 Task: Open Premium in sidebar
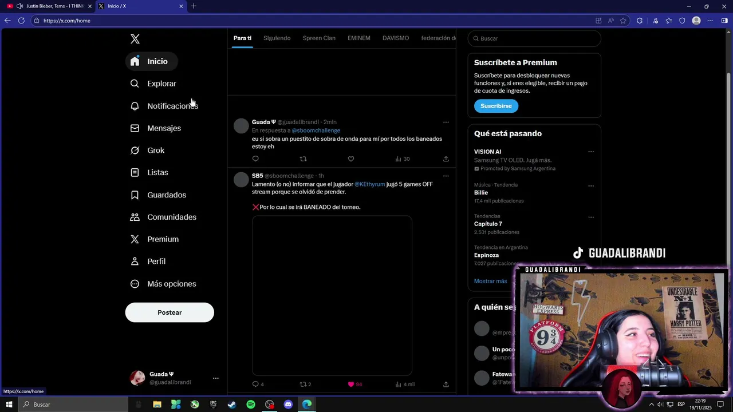point(155,239)
